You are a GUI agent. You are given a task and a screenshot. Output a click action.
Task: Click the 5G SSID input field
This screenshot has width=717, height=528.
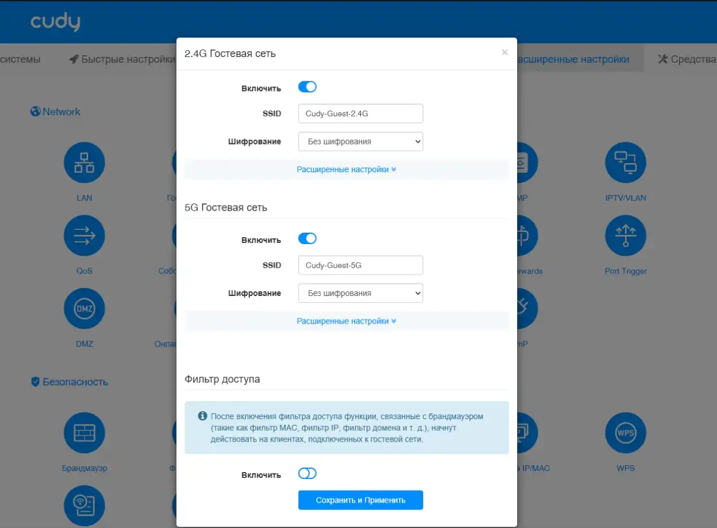pyautogui.click(x=361, y=265)
